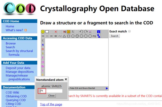Open the COD Wiki link
This screenshot has width=162, height=107.
coord(12,93)
